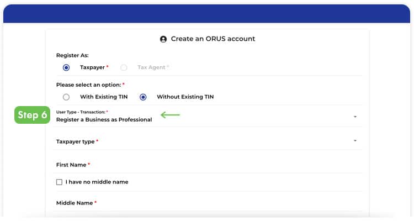Click the 'Create an ORUS account' heading
Image resolution: width=414 pixels, height=221 pixels.
click(x=213, y=39)
